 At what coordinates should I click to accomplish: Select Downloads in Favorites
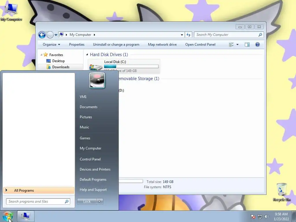(x=61, y=67)
